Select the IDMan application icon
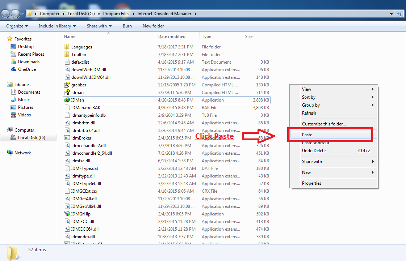The width and height of the screenshot is (406, 261). (67, 100)
